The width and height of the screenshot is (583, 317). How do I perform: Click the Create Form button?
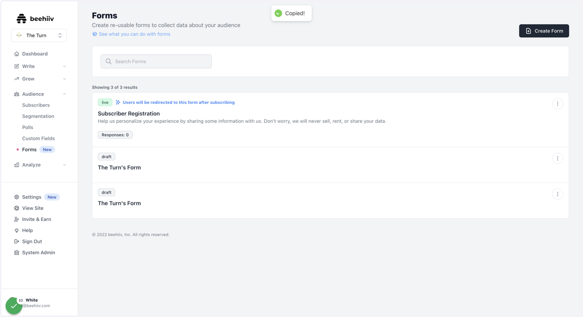click(x=544, y=31)
